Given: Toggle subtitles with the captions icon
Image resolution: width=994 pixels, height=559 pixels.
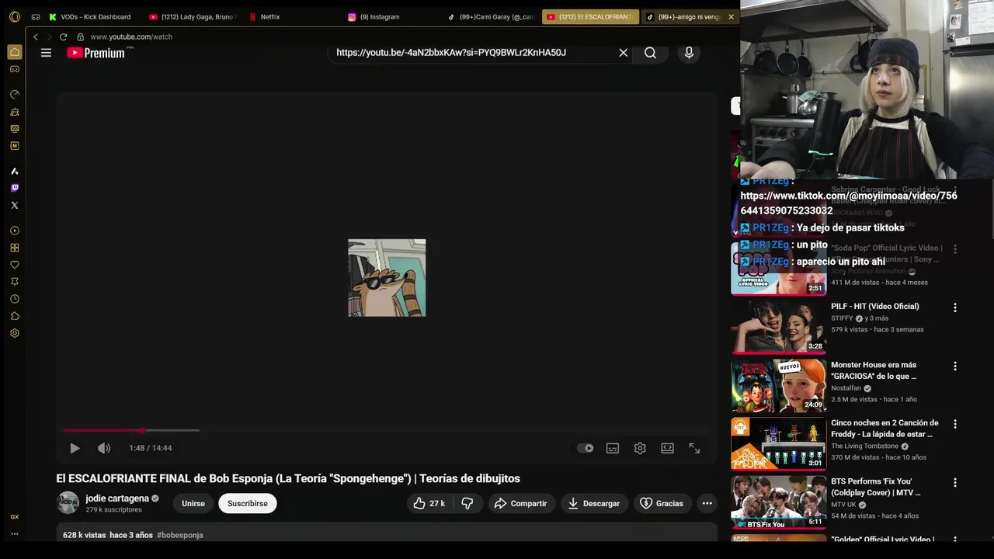Looking at the screenshot, I should point(613,448).
